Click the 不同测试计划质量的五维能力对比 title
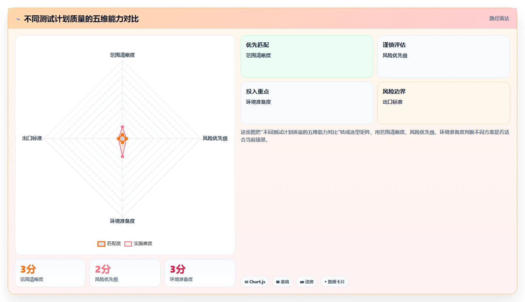 (82, 19)
